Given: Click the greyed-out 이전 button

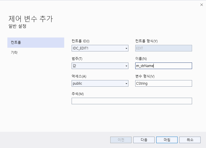Looking at the screenshot, I should pos(121,140).
